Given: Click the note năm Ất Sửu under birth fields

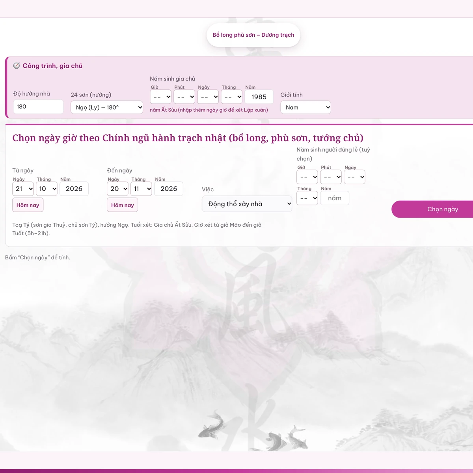Looking at the screenshot, I should pos(209,110).
